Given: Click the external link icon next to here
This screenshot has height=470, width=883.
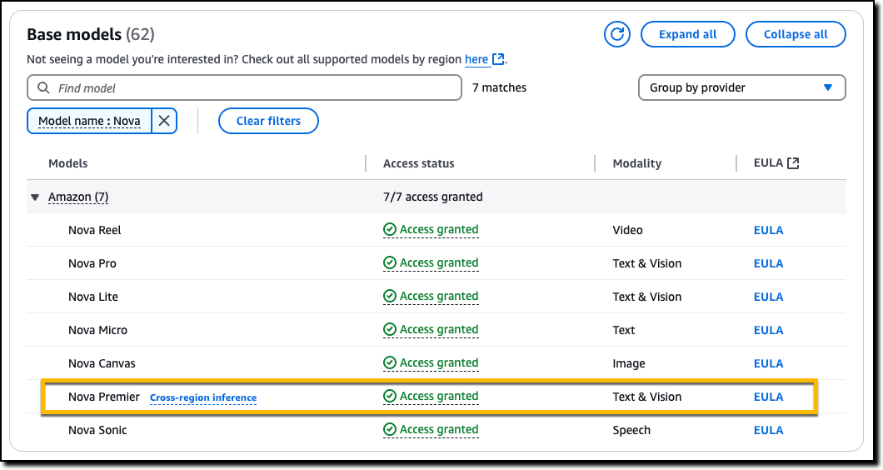Looking at the screenshot, I should point(498,59).
